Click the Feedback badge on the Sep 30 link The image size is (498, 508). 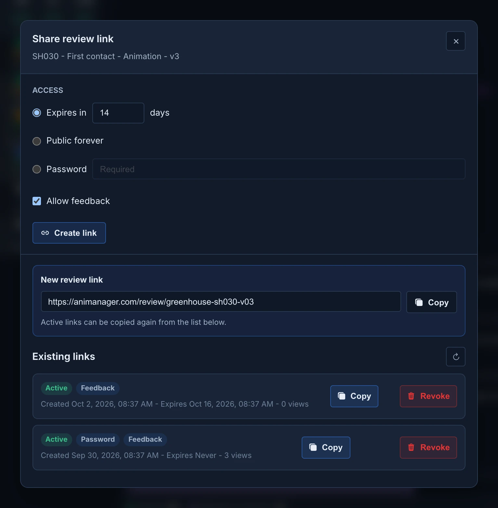tap(145, 439)
